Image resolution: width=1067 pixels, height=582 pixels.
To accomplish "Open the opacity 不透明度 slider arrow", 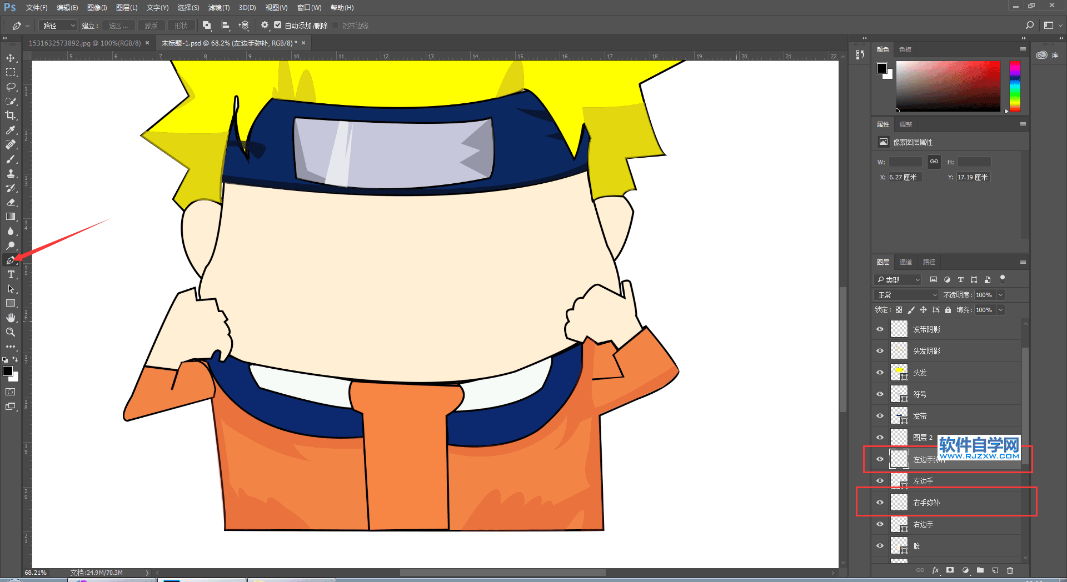I will 1001,295.
